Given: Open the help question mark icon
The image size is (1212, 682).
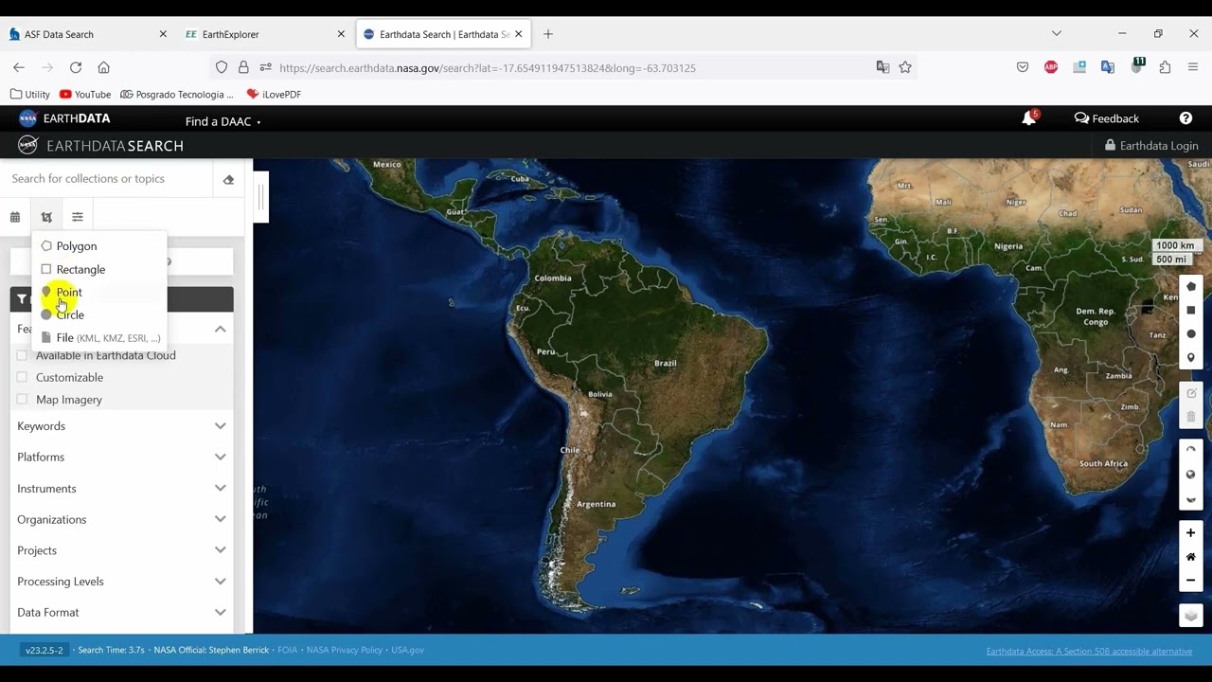Looking at the screenshot, I should (x=1185, y=118).
